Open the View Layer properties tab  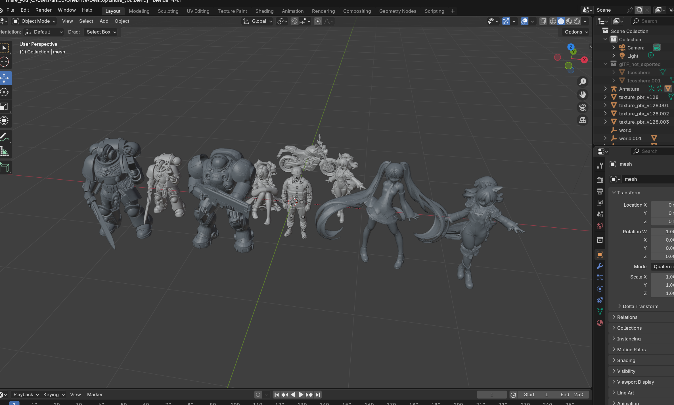(600, 203)
